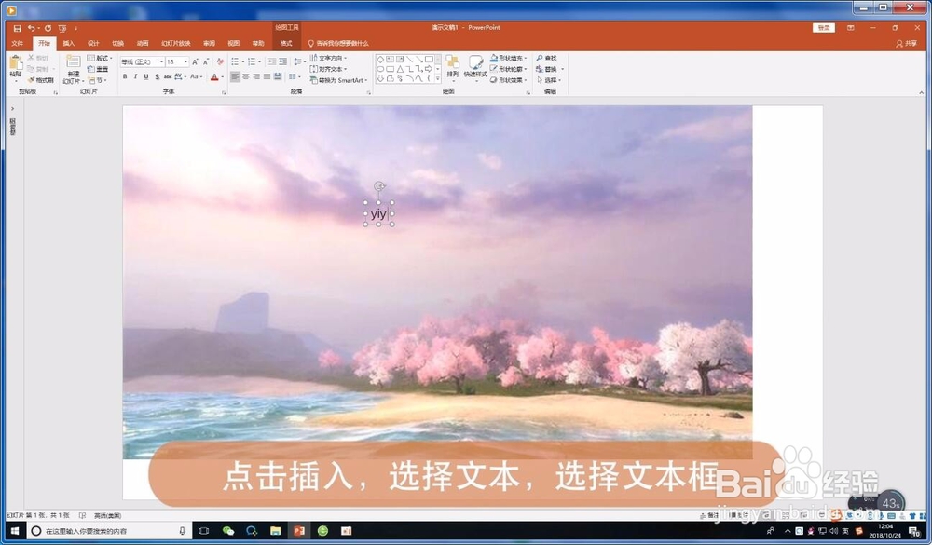Expand the shapes gallery arrow
Screen dimensions: 932x545
(x=437, y=78)
